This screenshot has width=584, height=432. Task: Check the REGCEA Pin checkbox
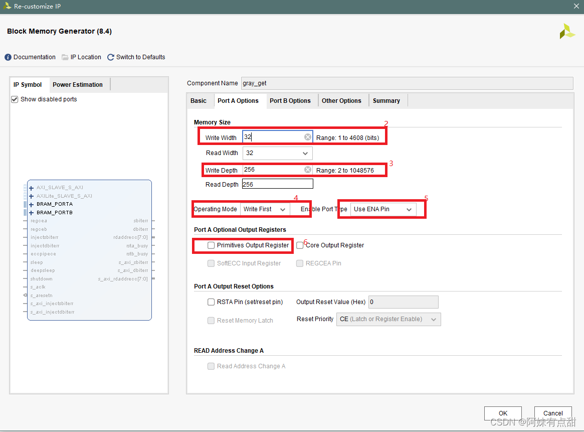(300, 263)
